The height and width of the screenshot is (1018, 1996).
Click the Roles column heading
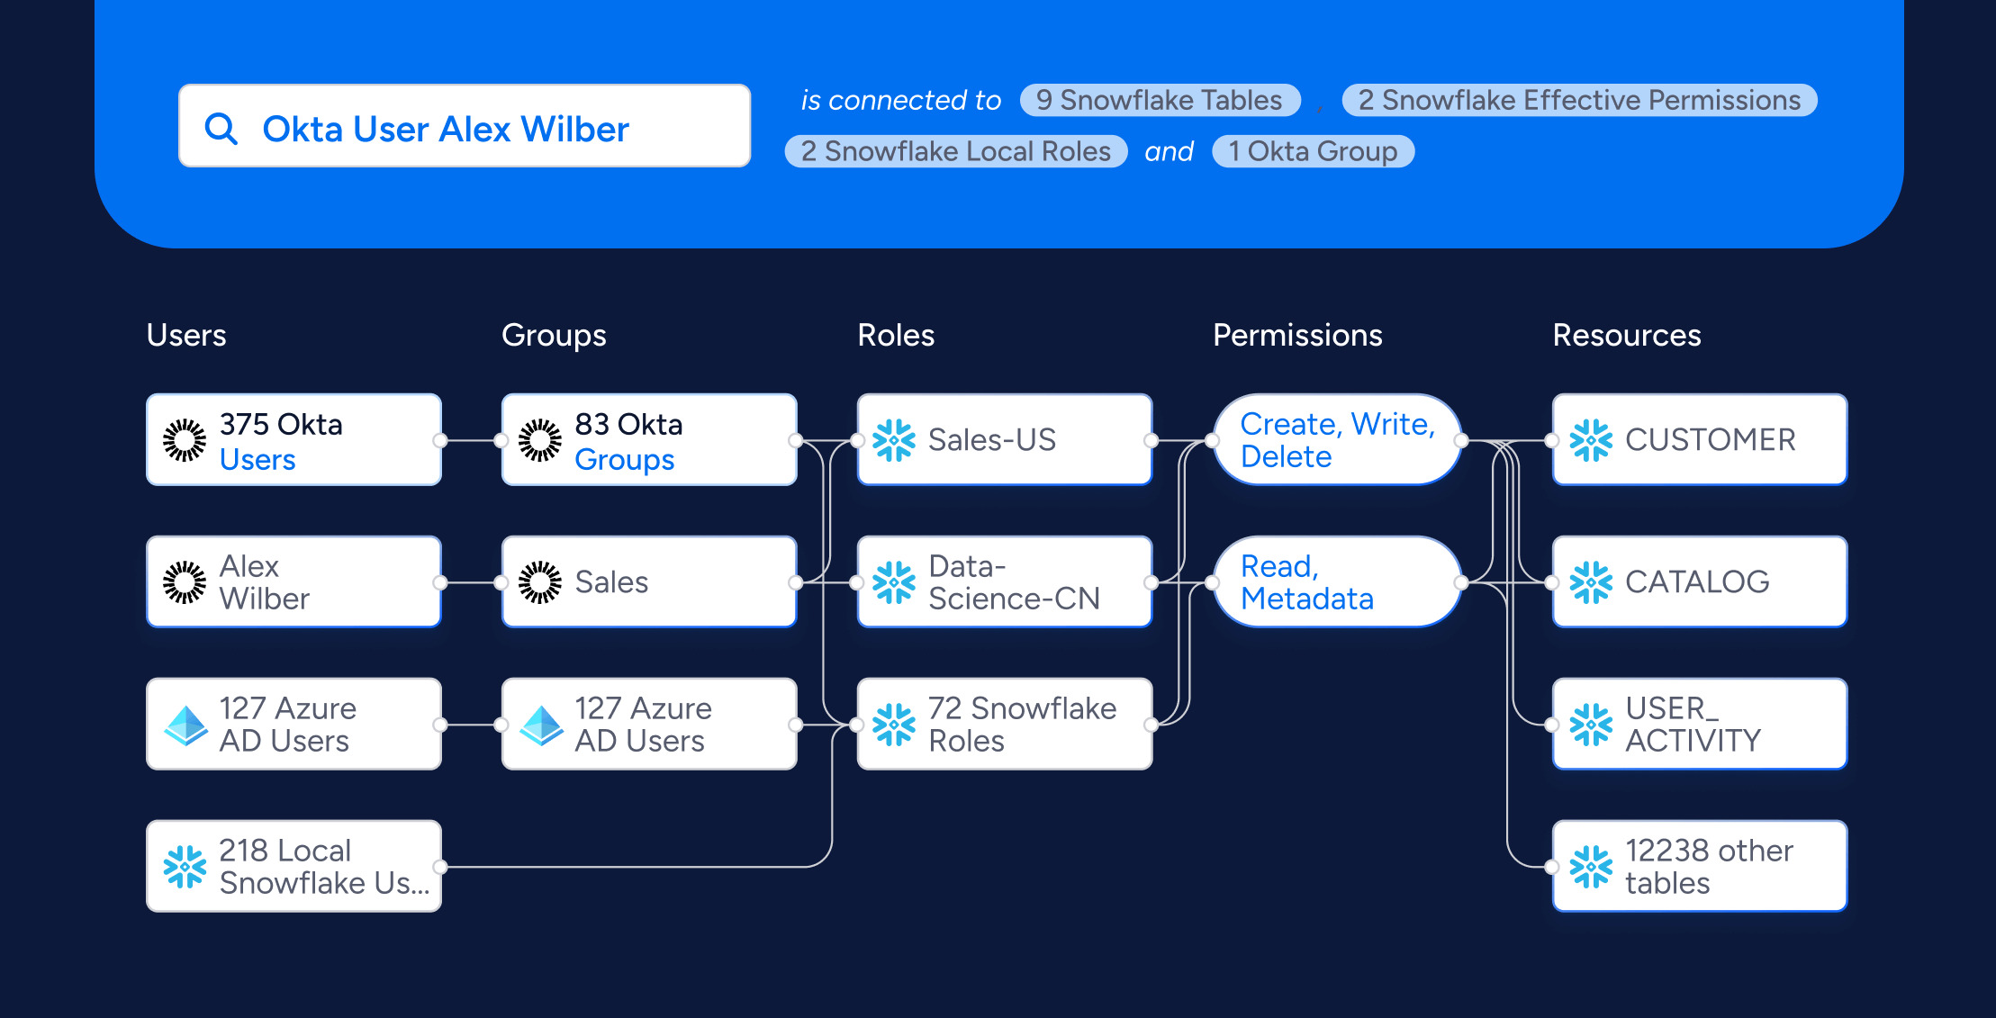(x=896, y=335)
